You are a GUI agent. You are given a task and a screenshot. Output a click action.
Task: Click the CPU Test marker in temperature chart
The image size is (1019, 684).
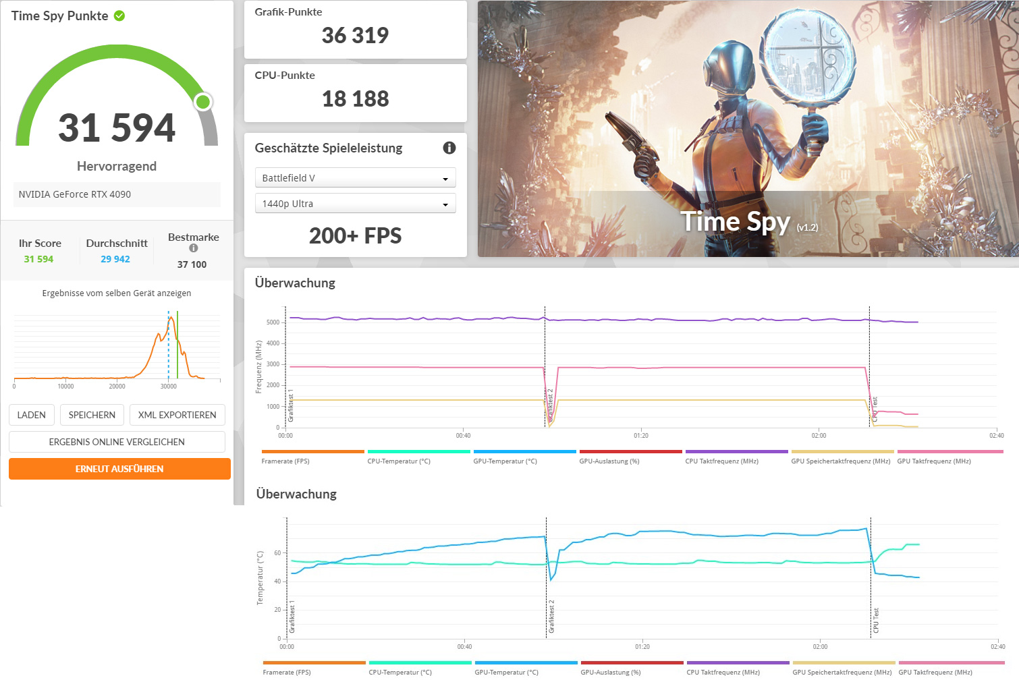876,621
